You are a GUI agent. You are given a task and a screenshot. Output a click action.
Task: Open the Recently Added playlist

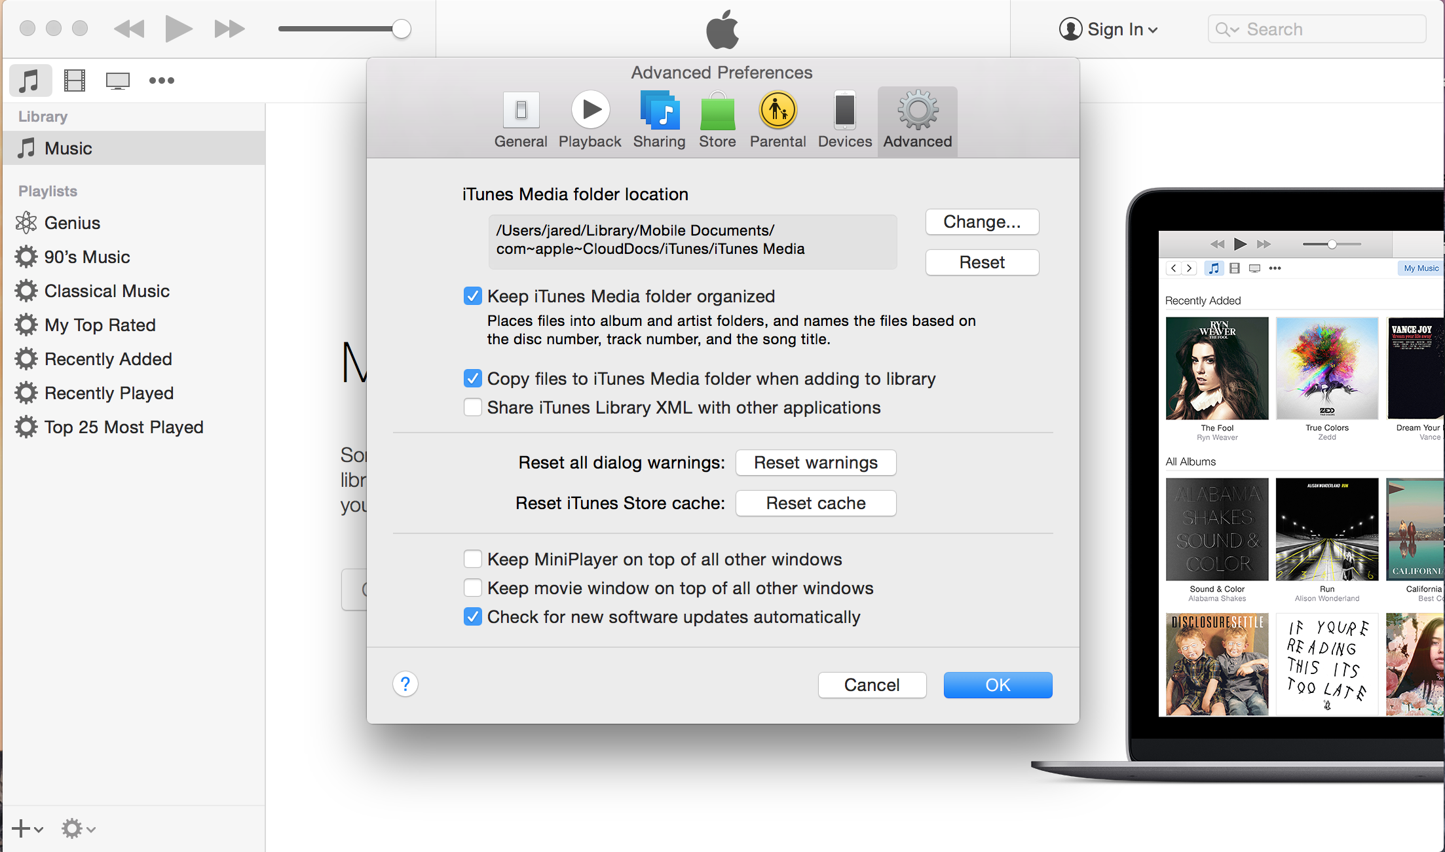(134, 359)
